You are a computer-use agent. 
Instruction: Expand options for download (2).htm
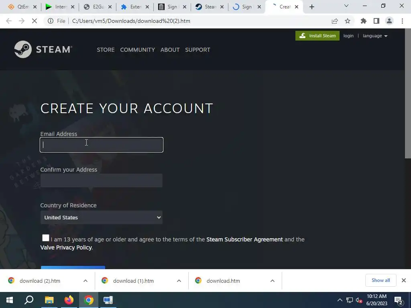pos(85,281)
